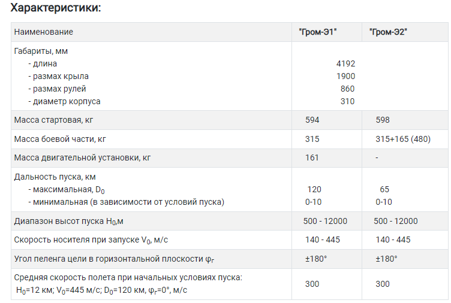Click the "Характеристики:" heading
The image size is (451, 303).
[x=56, y=8]
